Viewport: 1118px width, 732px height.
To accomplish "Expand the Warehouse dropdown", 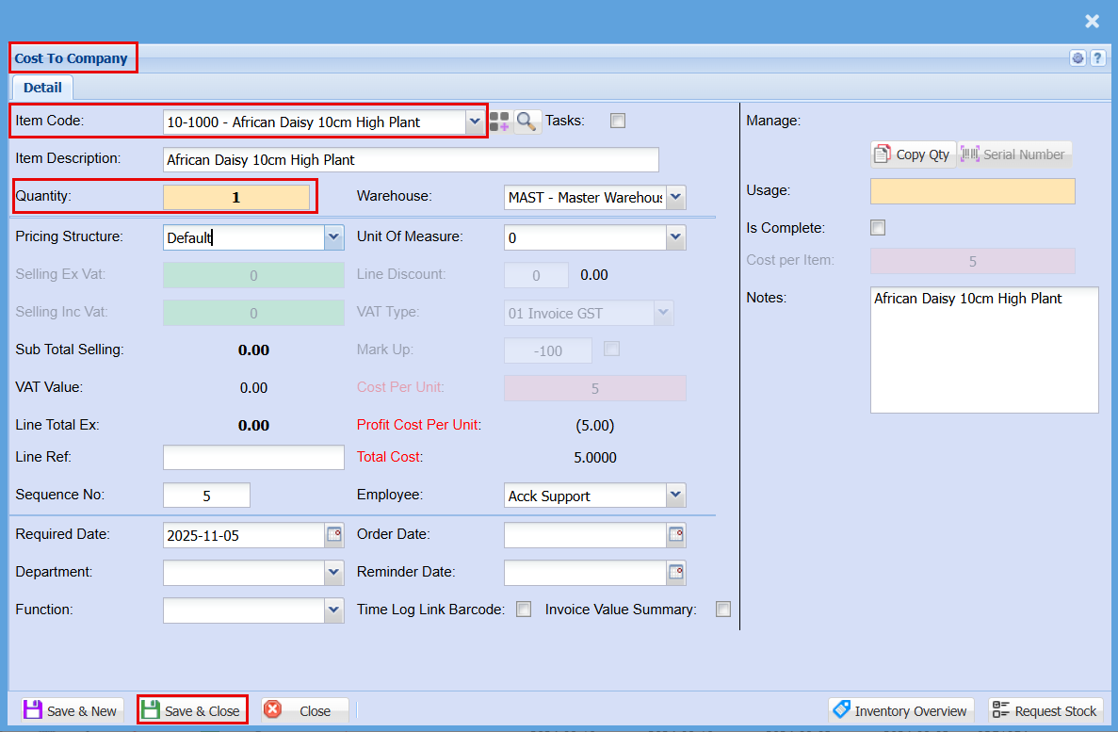I will [x=676, y=197].
